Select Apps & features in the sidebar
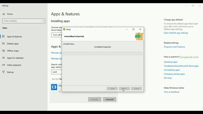This screenshot has width=203, height=114. [14, 37]
